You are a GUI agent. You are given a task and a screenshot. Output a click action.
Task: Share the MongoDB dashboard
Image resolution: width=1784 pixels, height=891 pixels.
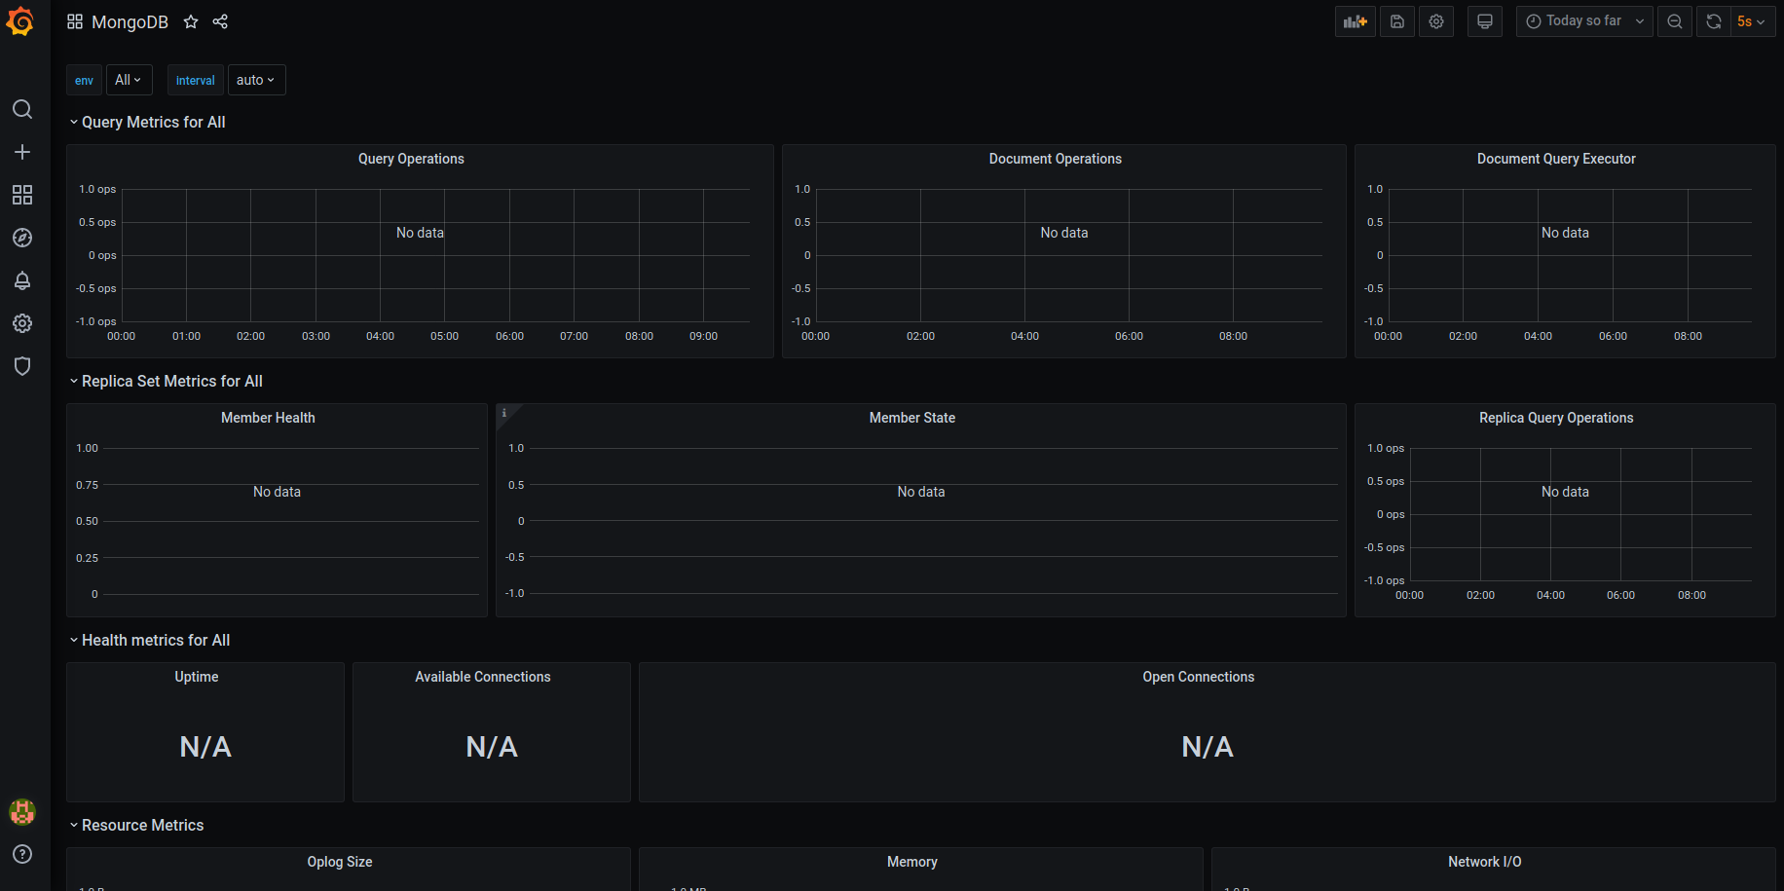[220, 21]
